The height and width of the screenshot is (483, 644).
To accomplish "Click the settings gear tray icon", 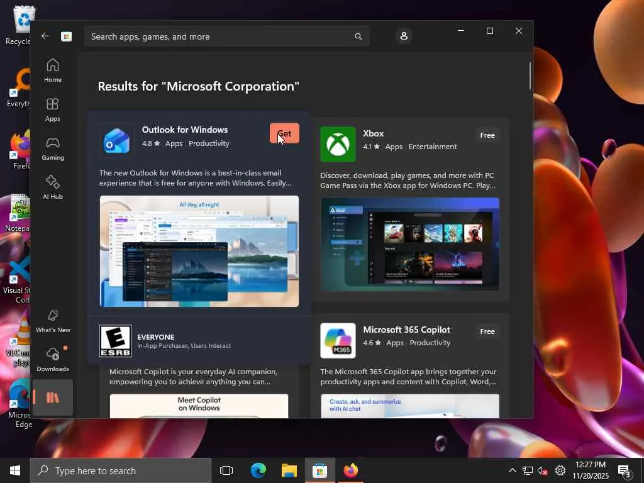I will coord(560,470).
